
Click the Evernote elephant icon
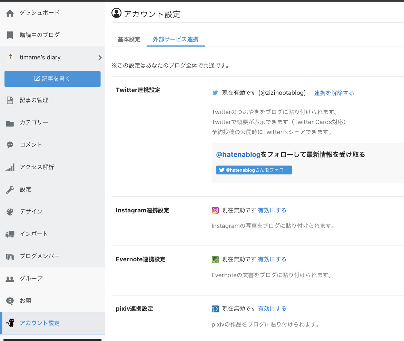tap(215, 259)
